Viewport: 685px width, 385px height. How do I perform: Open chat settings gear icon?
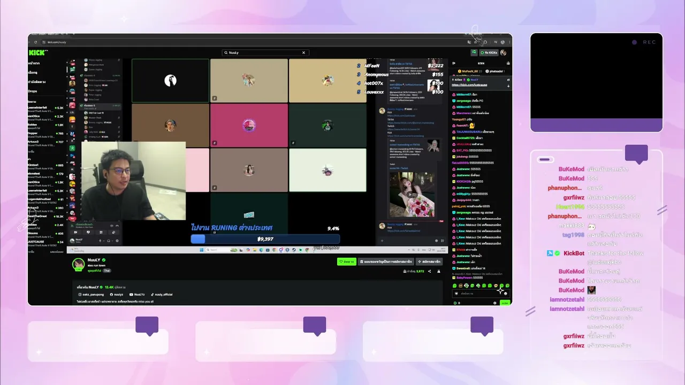coord(495,303)
